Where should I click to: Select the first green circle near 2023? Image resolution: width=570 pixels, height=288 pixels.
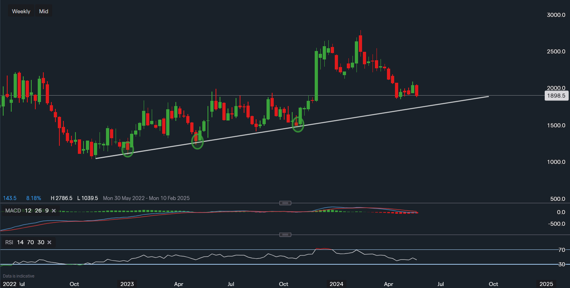(x=128, y=151)
